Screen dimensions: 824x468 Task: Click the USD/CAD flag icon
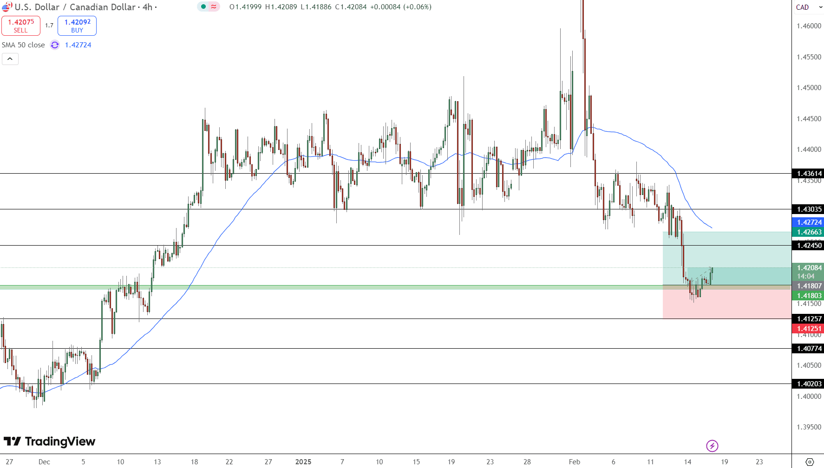click(x=7, y=7)
